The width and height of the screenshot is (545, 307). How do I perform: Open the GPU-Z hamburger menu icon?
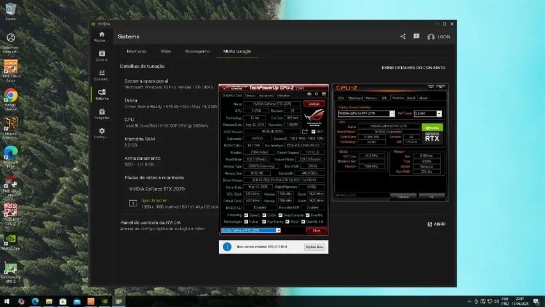[323, 95]
